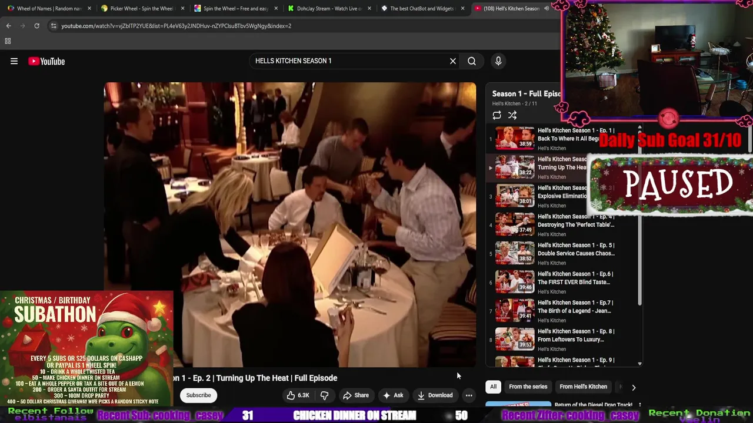Image resolution: width=753 pixels, height=423 pixels.
Task: Download the video
Action: tap(435, 395)
